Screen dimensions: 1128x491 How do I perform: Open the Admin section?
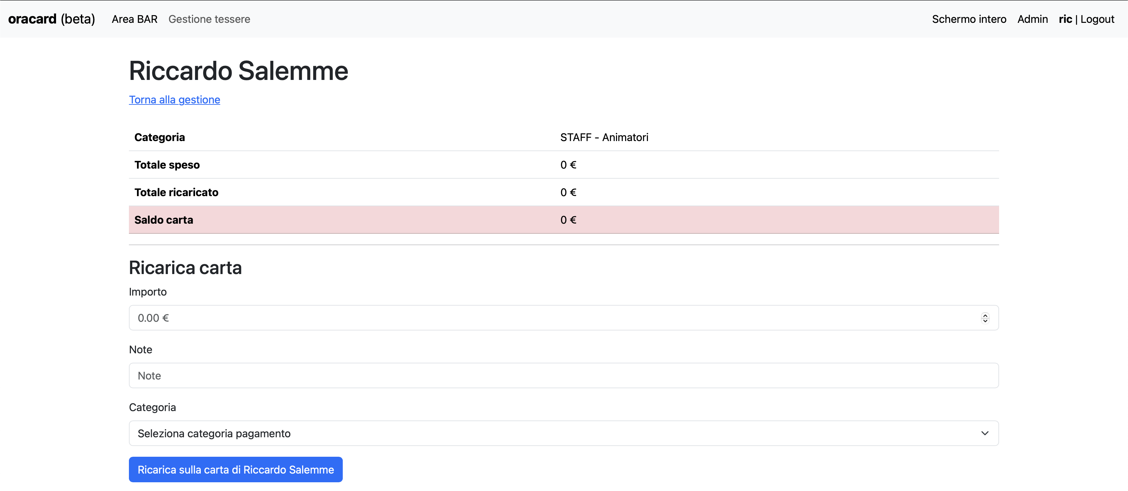[x=1033, y=19]
